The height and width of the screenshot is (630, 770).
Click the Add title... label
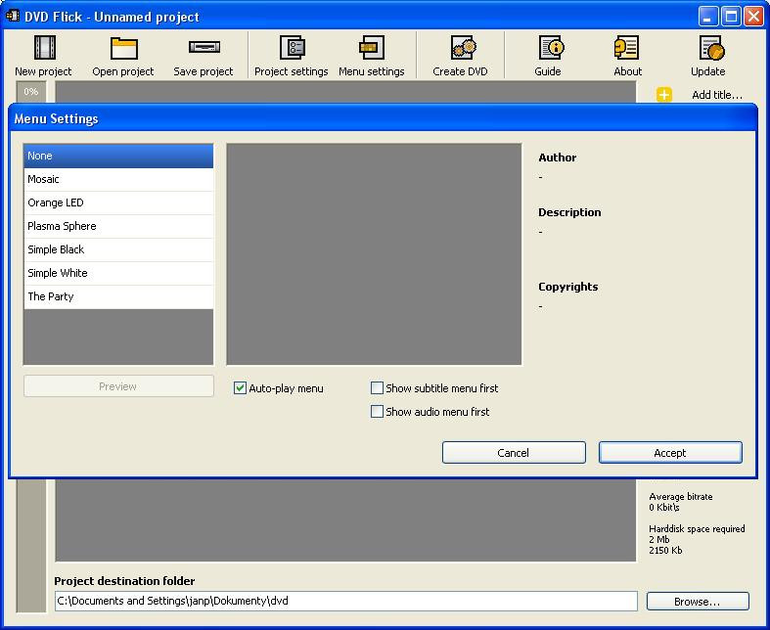point(717,95)
